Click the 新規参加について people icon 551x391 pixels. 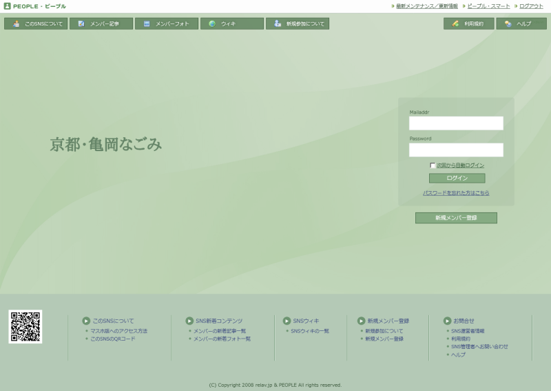[x=278, y=23]
